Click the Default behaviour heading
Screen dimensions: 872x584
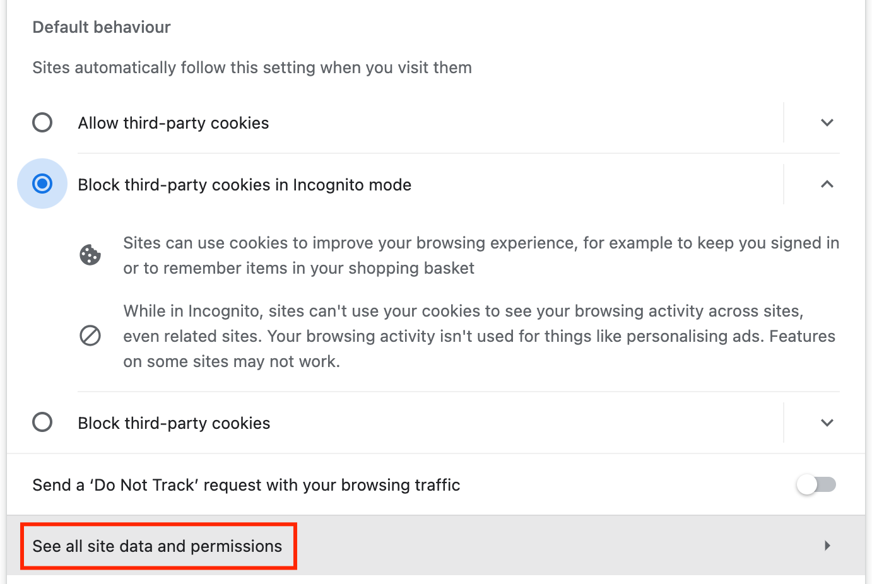[x=102, y=27]
